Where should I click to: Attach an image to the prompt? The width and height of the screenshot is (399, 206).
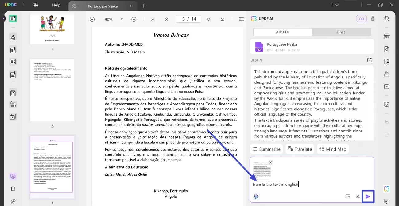pos(348,196)
